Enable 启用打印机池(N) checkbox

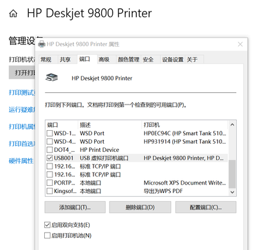point(47,235)
